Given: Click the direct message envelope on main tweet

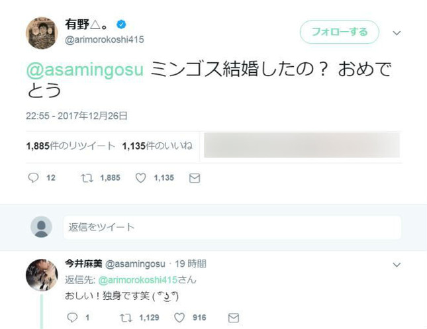Looking at the screenshot, I should pos(195,178).
